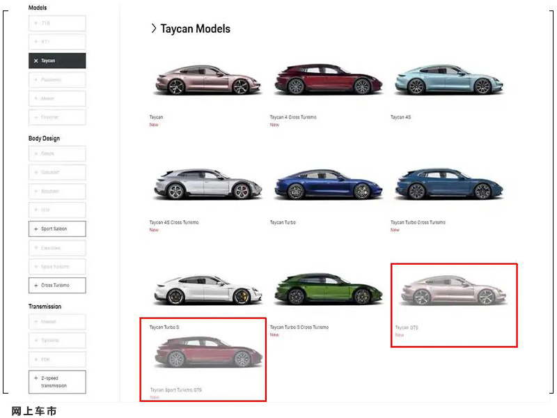Click the "Taycan Turbo" model name
The image size is (557, 418).
point(283,222)
